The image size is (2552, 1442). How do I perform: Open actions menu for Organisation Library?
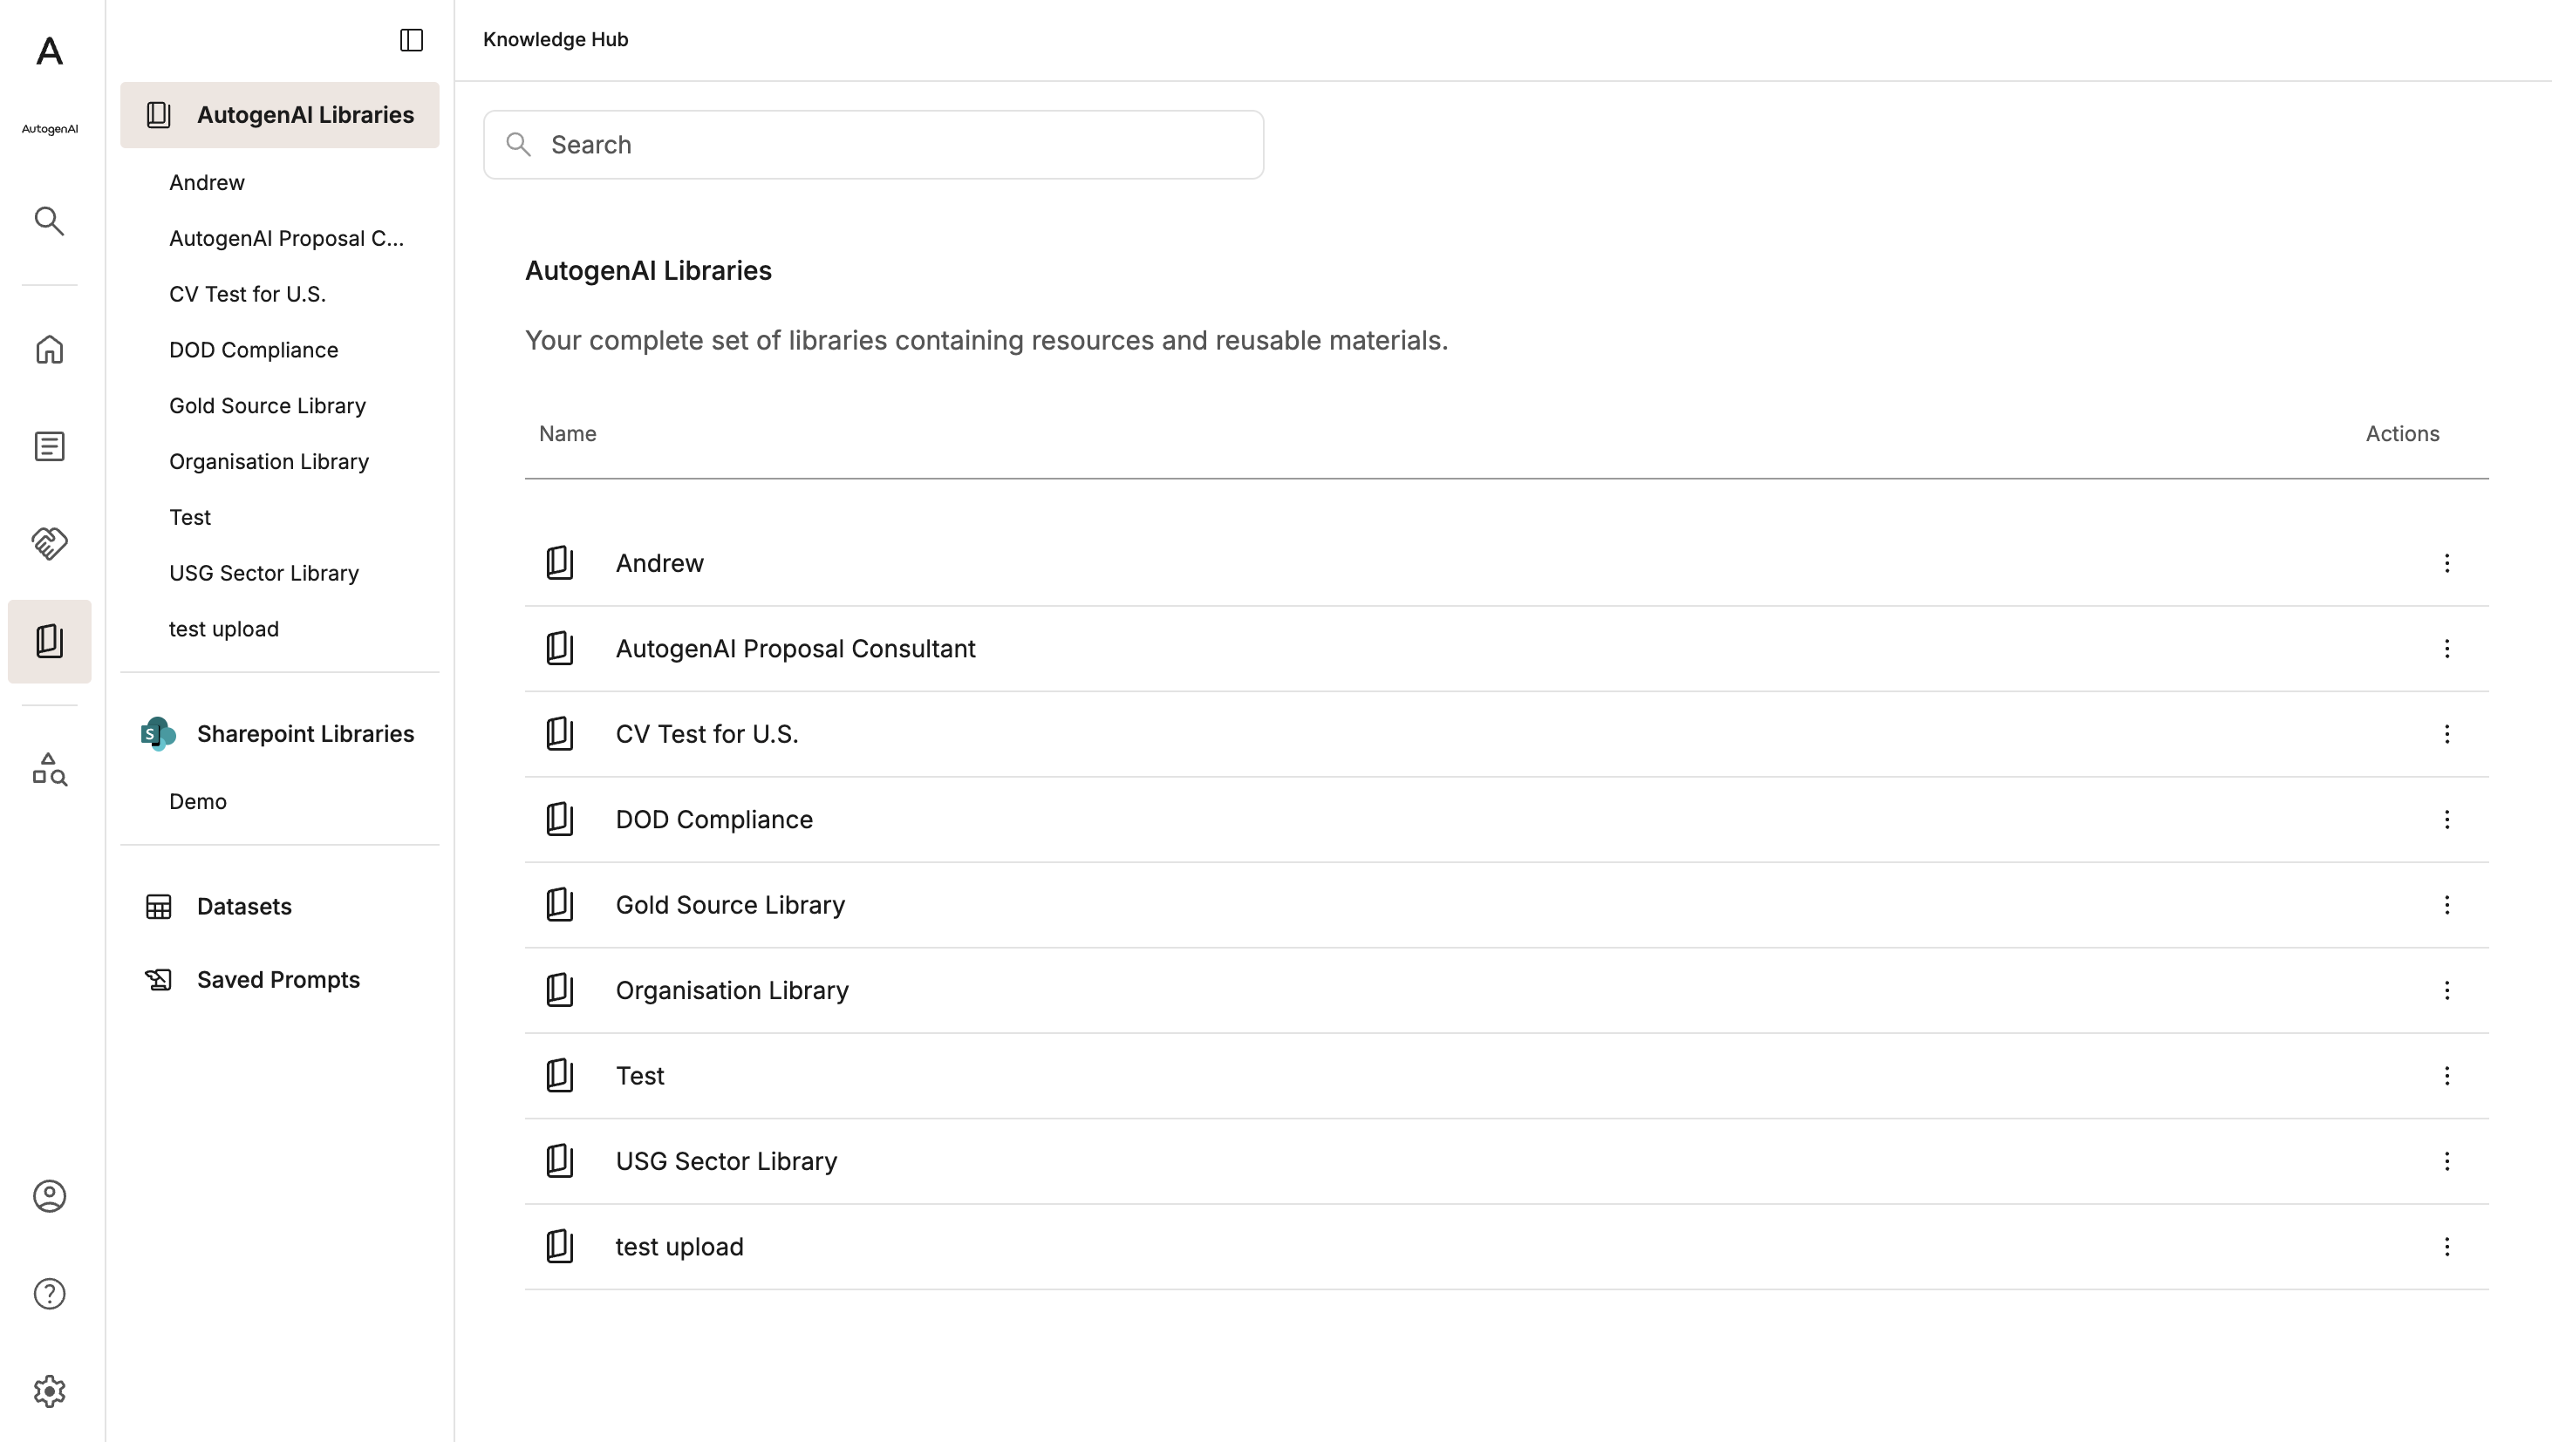coord(2447,990)
